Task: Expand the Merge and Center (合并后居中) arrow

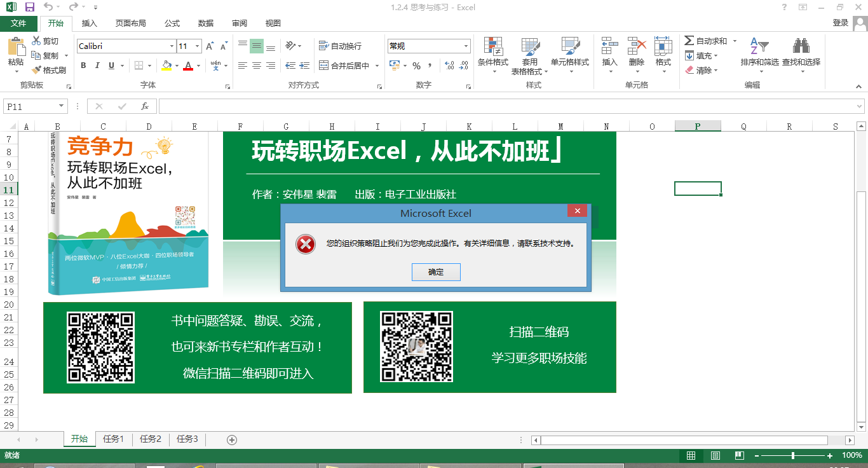Action: point(377,65)
